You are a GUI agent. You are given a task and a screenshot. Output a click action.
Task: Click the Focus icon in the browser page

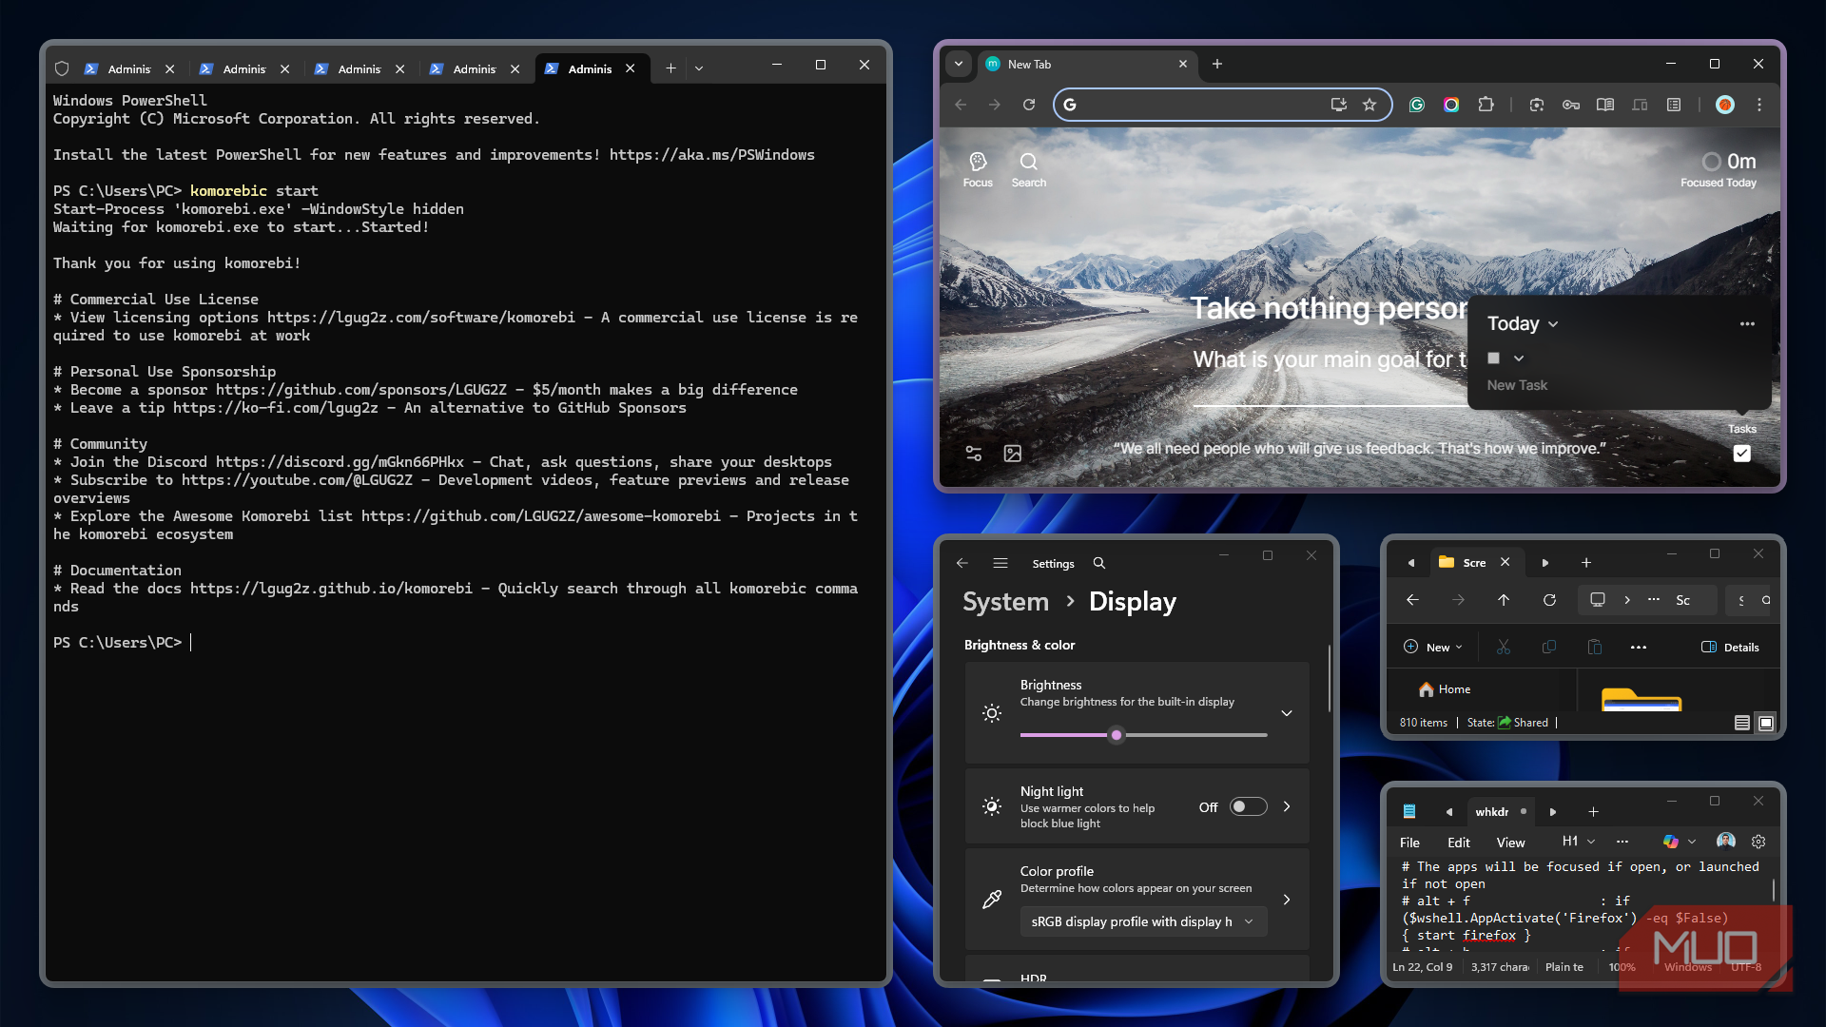coord(977,168)
